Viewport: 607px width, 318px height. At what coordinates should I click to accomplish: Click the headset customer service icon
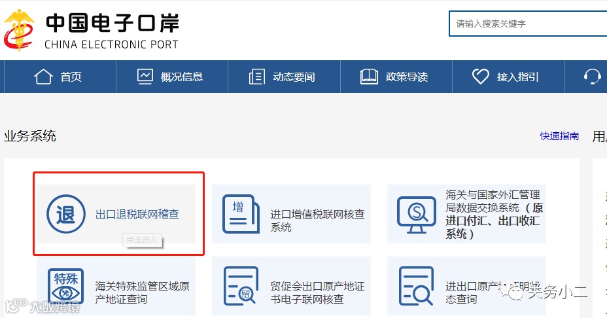click(x=593, y=77)
